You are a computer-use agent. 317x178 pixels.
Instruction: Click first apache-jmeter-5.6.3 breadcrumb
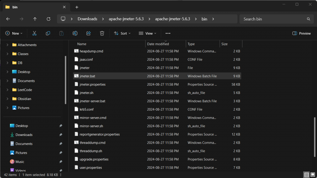click(x=126, y=19)
